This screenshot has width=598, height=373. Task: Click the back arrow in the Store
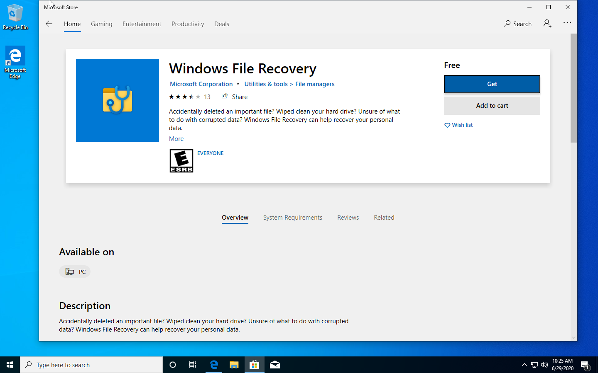pos(49,24)
